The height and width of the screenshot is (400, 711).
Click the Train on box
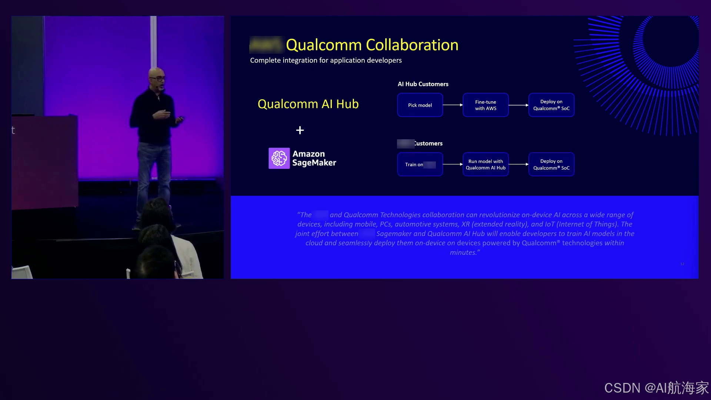coord(420,164)
